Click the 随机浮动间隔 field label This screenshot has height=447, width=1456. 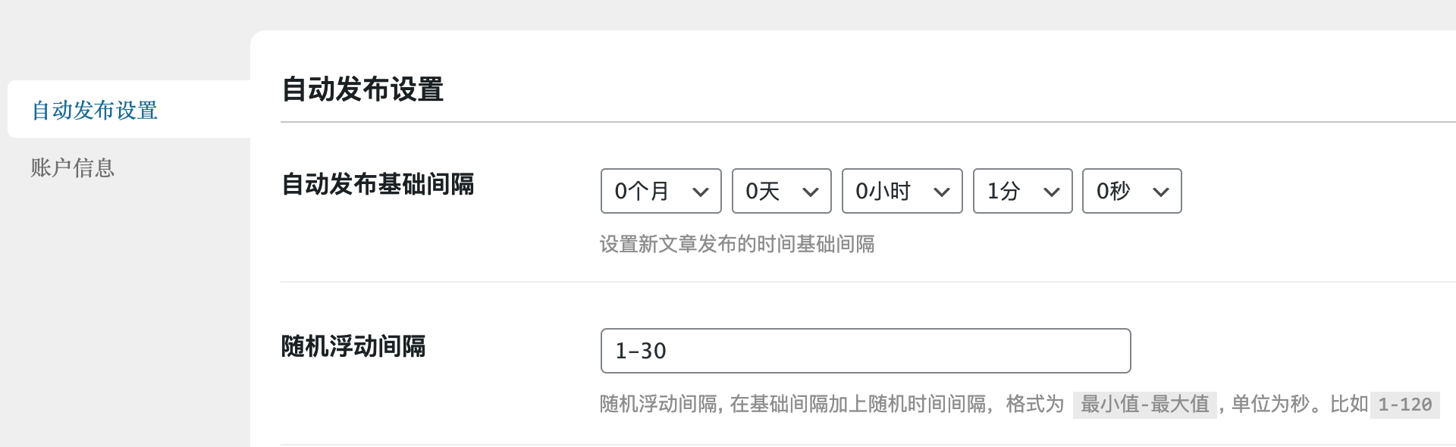tap(353, 346)
